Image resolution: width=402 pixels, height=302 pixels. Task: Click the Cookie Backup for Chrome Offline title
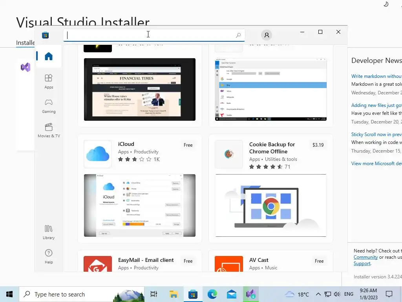point(272,148)
